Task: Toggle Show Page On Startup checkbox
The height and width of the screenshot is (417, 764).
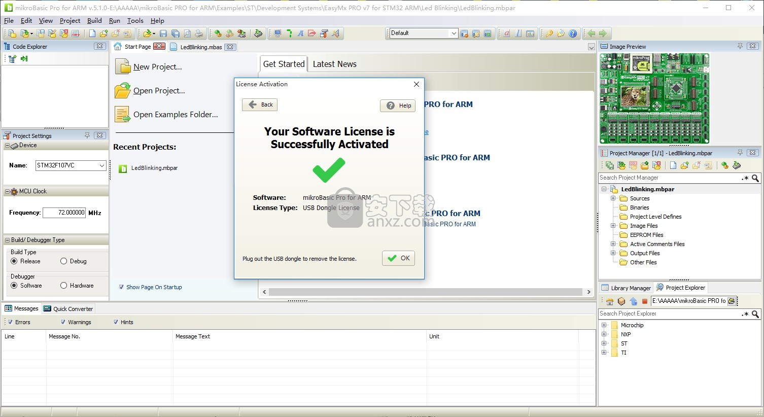Action: tap(121, 287)
